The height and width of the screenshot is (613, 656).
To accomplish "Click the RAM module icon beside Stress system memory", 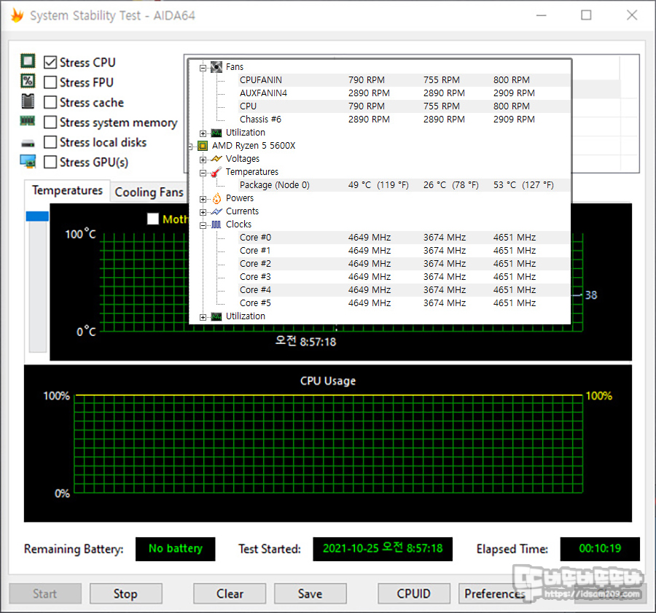I will 28,121.
